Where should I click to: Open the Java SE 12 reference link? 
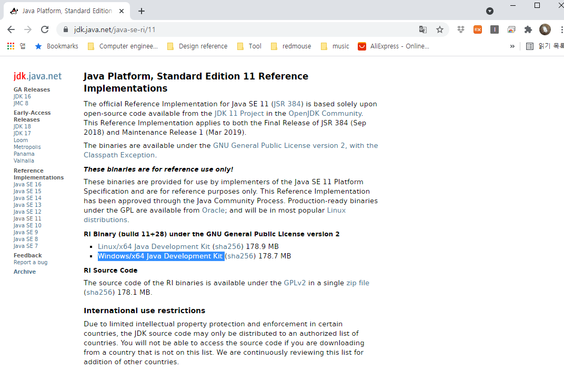(27, 212)
